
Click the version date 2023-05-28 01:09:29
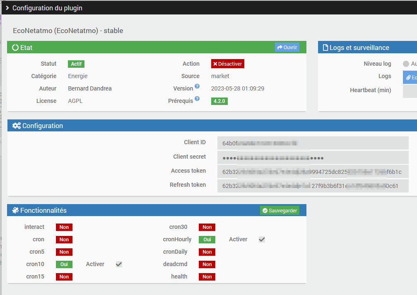[238, 88]
